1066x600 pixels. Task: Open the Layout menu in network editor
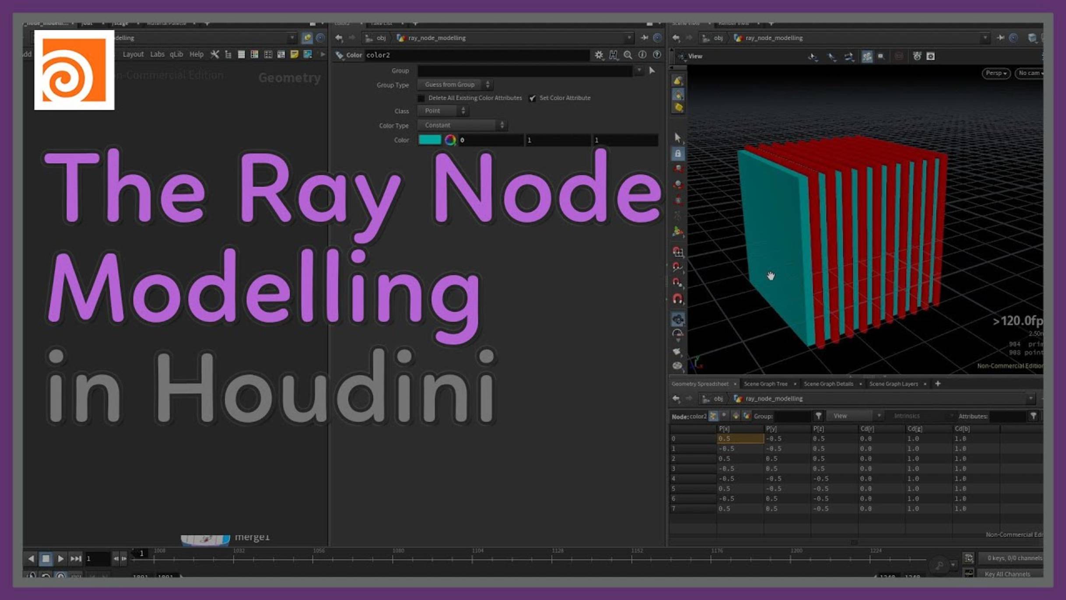click(133, 54)
